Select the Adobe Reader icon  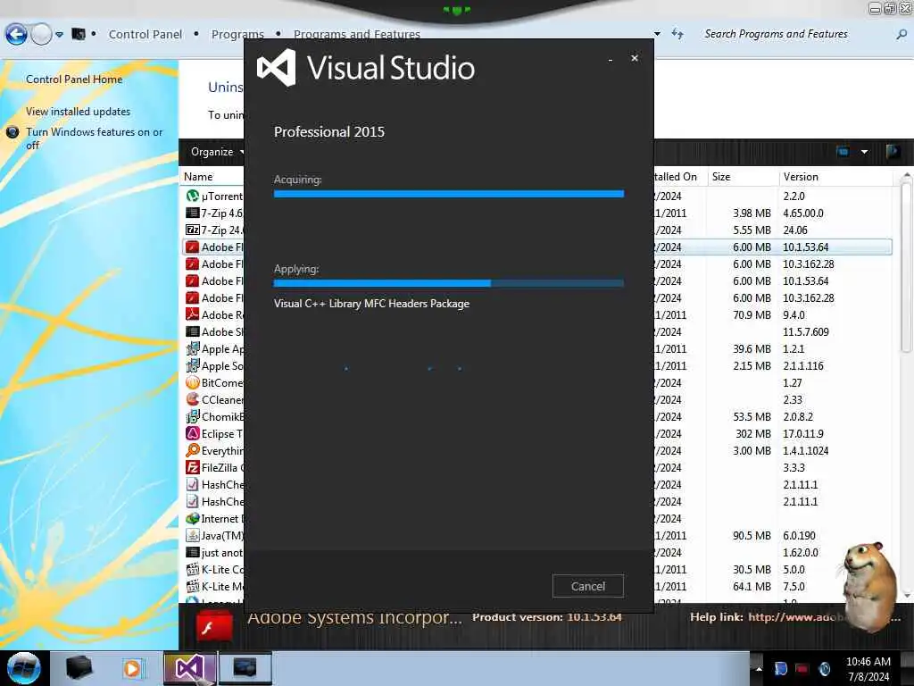[193, 314]
